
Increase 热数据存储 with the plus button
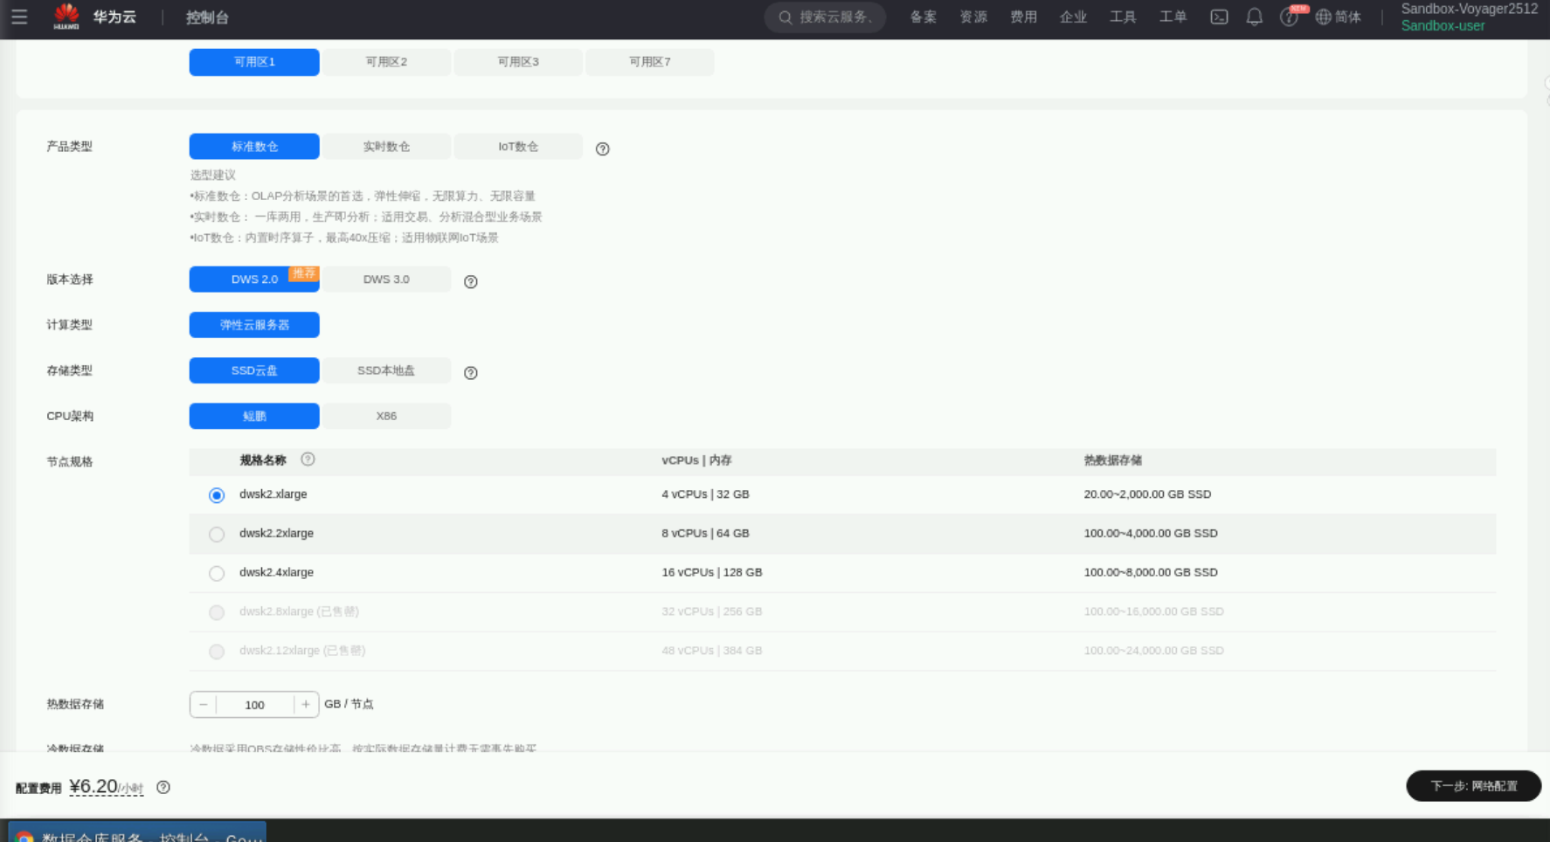pos(306,704)
